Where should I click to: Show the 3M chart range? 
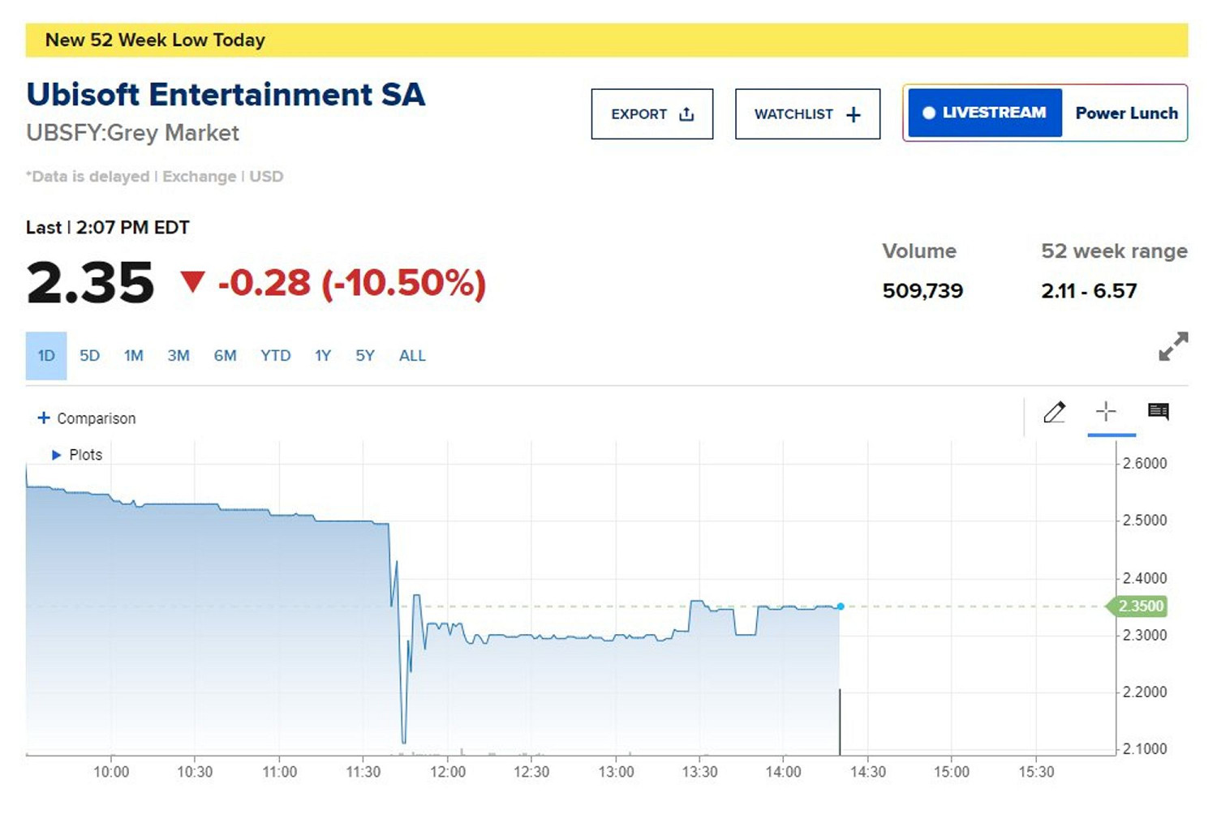coord(178,356)
